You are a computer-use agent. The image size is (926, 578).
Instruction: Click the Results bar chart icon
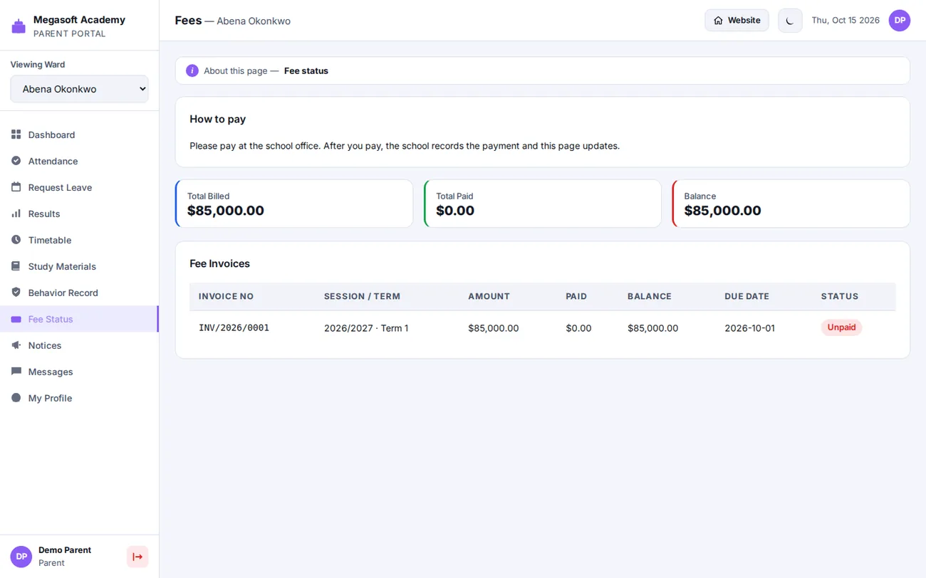(x=16, y=214)
